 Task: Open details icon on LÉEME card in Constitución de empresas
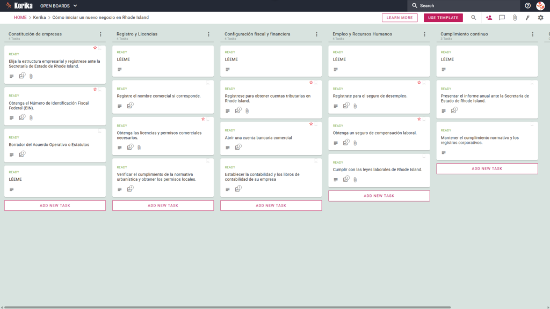[12, 189]
